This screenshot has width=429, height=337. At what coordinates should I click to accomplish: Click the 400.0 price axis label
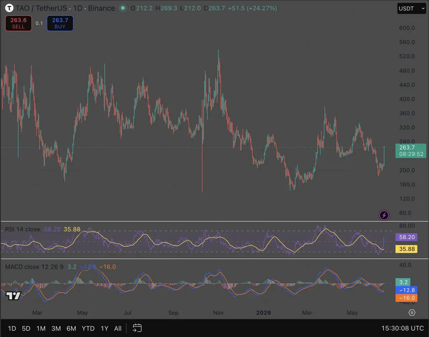click(x=407, y=99)
